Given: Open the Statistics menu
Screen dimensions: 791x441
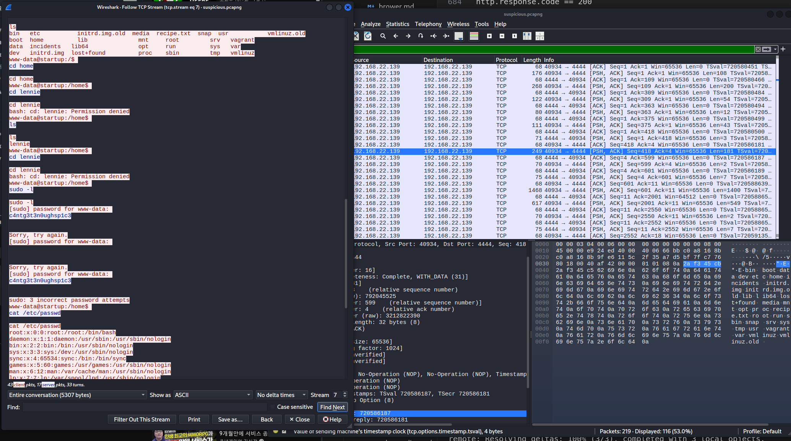Looking at the screenshot, I should 397,24.
